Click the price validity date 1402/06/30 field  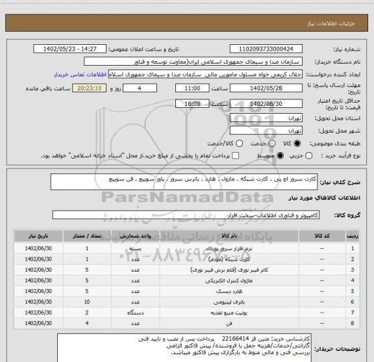[266, 103]
